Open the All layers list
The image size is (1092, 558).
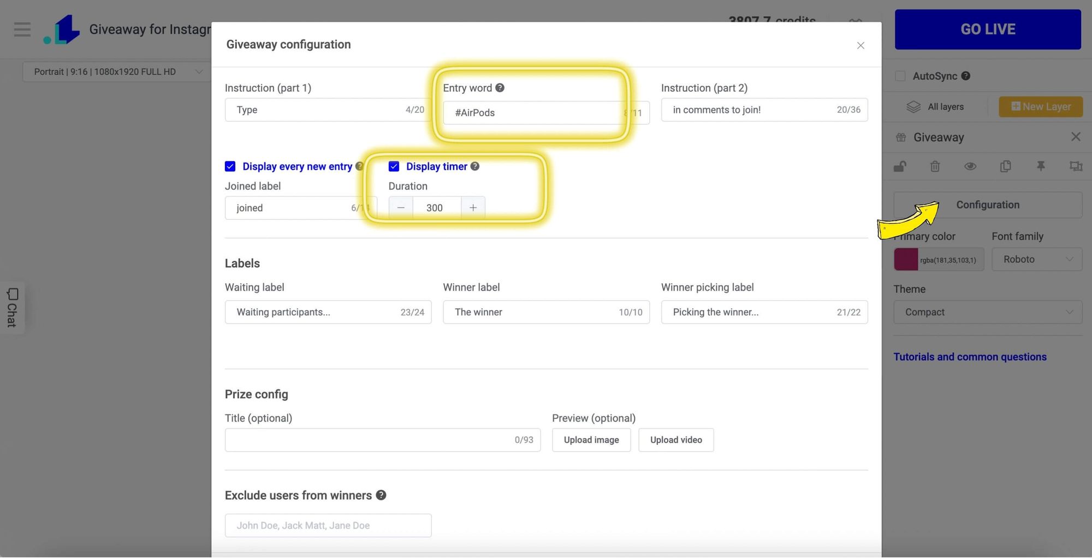pos(936,107)
